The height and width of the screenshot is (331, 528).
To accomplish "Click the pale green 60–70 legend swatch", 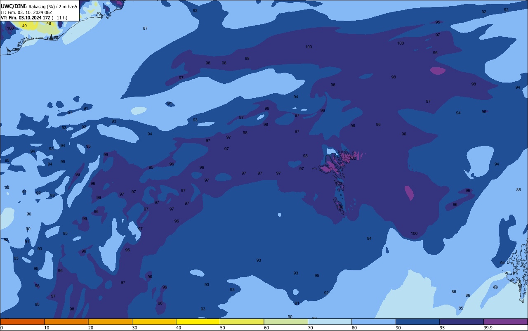I will 286,322.
